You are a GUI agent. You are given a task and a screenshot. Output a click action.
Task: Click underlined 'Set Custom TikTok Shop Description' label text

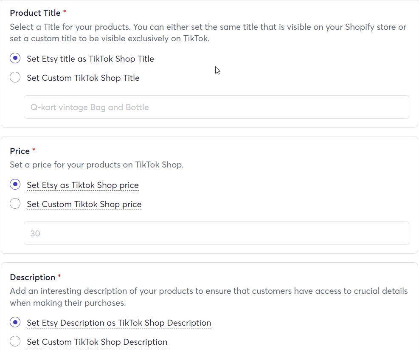[x=97, y=342]
